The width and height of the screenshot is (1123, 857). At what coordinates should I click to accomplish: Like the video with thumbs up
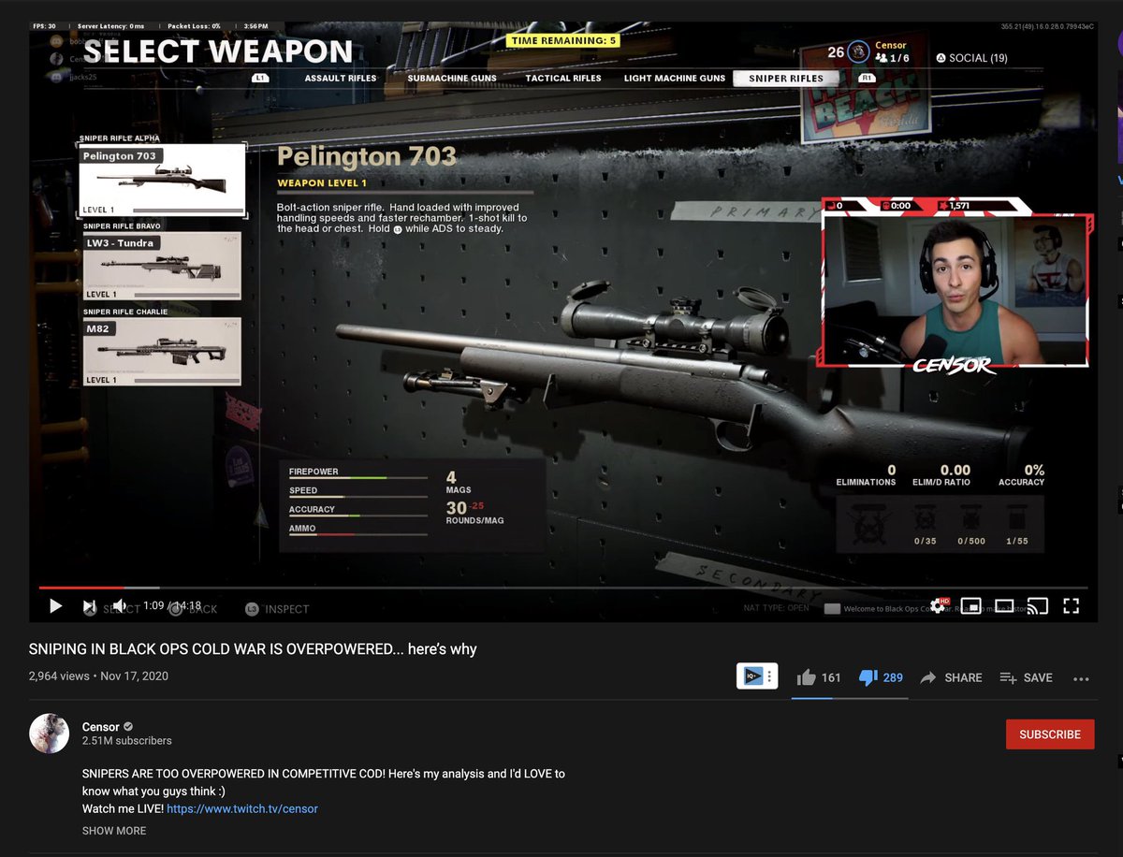pyautogui.click(x=805, y=677)
